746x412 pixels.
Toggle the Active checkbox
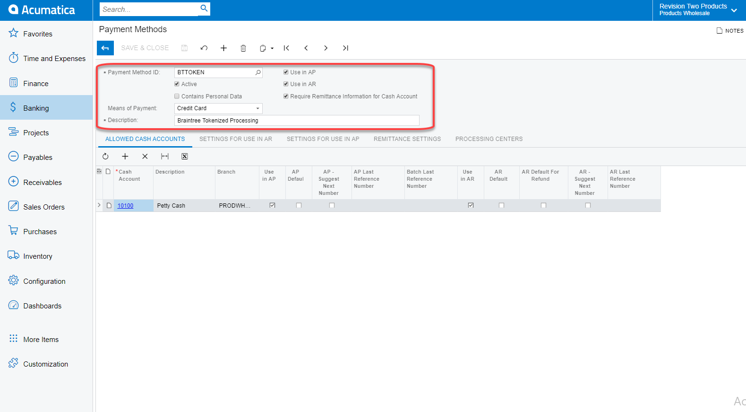click(177, 84)
